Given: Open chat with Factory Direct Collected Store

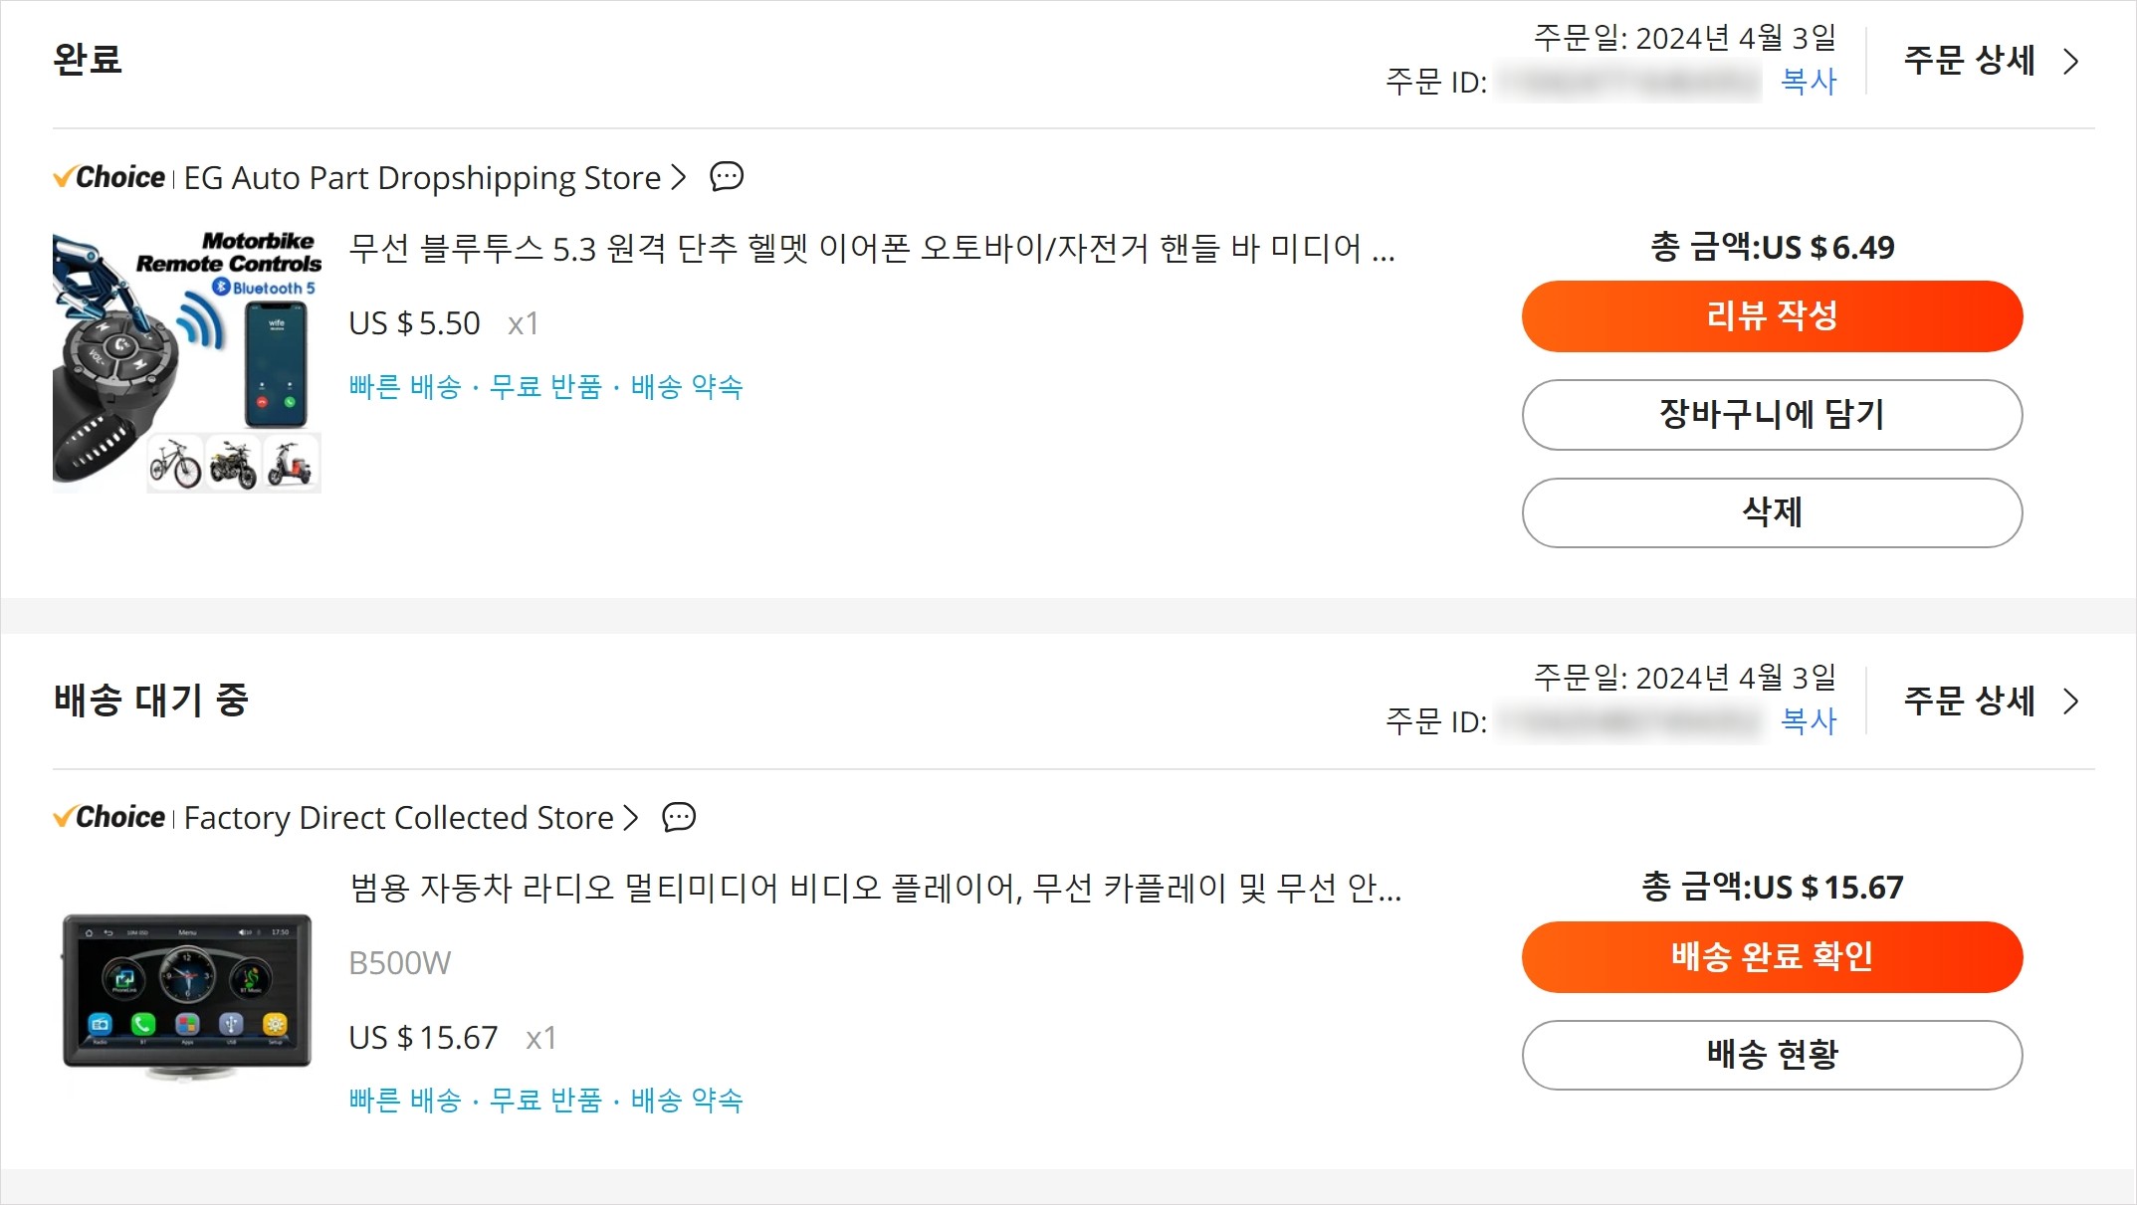Looking at the screenshot, I should (679, 817).
